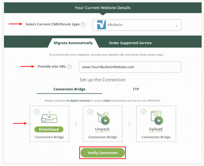204x166 pixels.
Task: Select the Connection Bridge tab
Action: pyautogui.click(x=69, y=89)
